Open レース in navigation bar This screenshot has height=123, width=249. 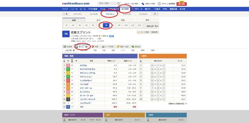click(x=83, y=9)
